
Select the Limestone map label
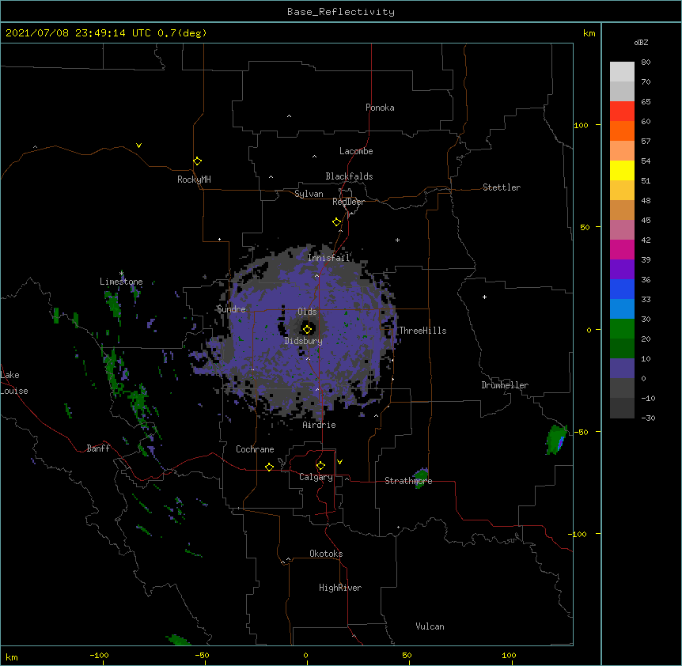[x=121, y=282]
